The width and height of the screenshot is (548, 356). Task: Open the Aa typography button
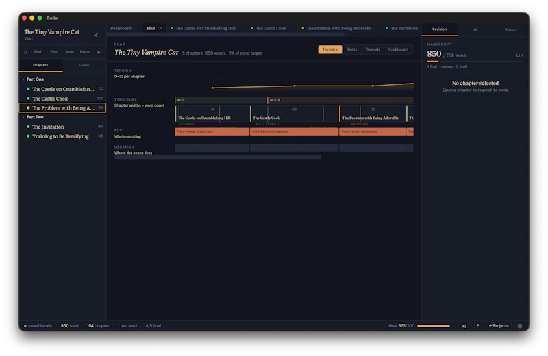pos(464,326)
